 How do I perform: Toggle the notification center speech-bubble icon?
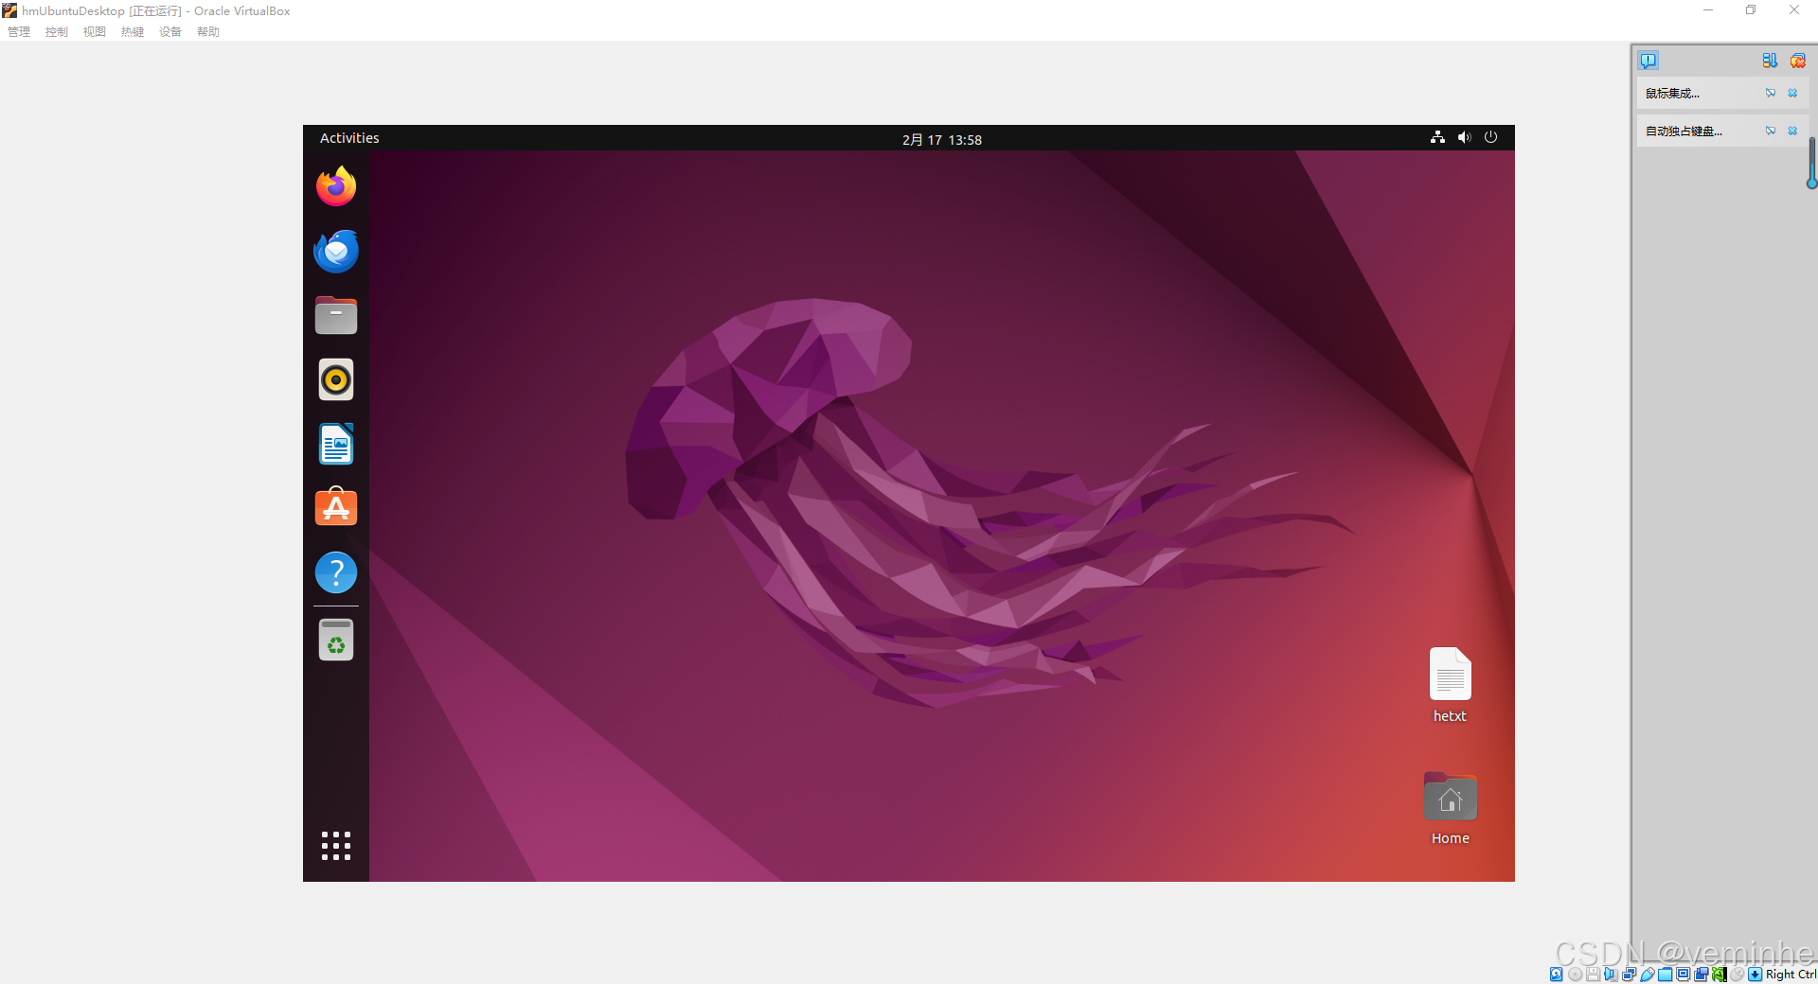click(1649, 61)
